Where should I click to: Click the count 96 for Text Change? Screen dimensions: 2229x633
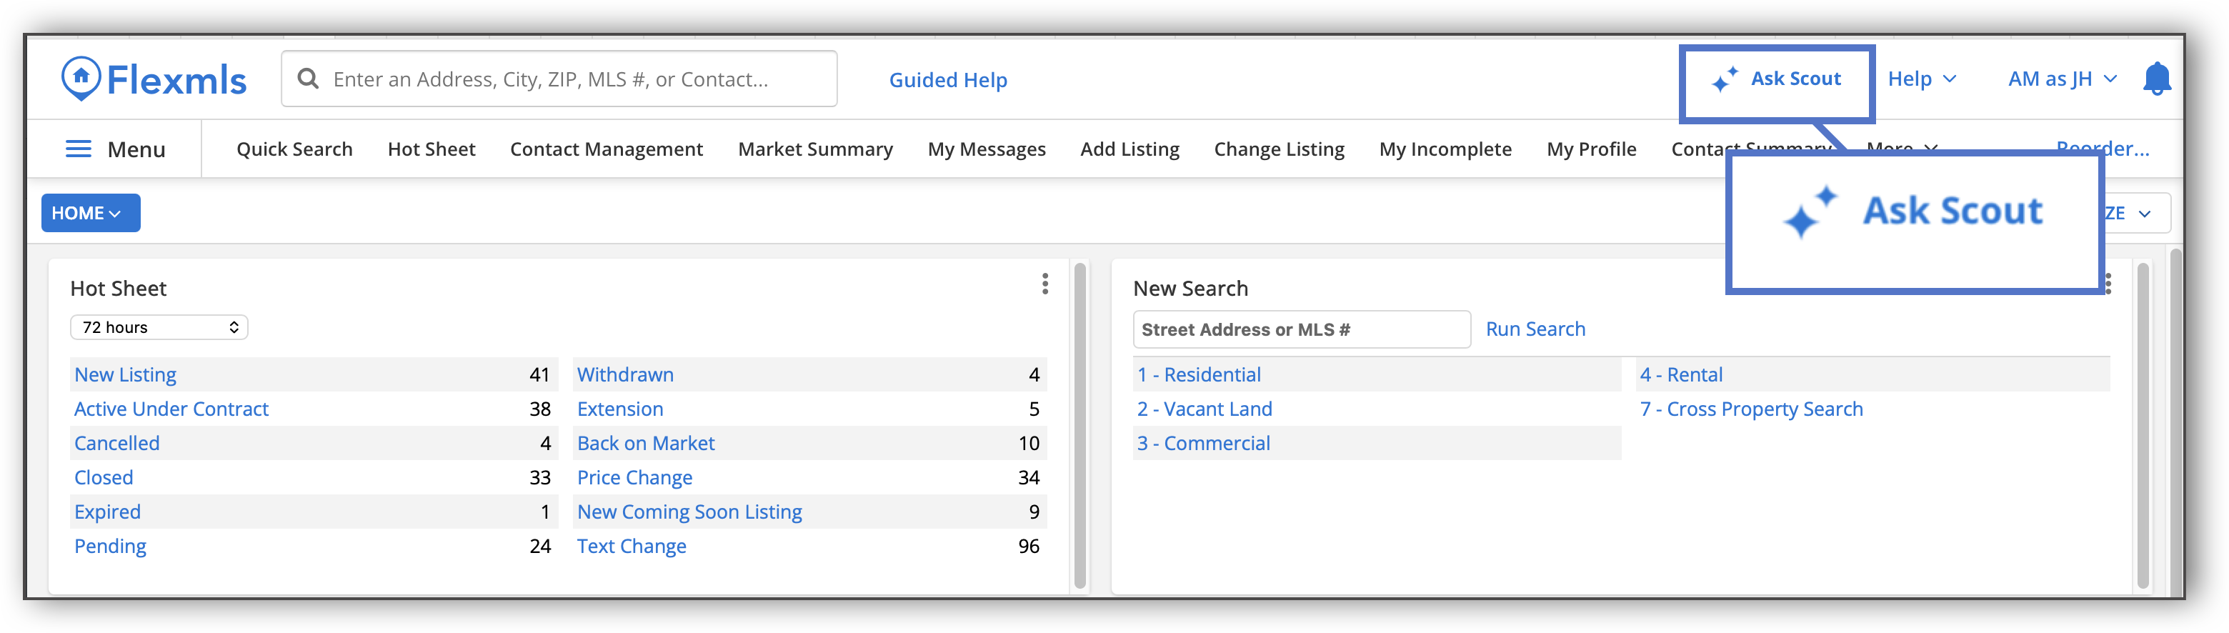coord(1029,546)
